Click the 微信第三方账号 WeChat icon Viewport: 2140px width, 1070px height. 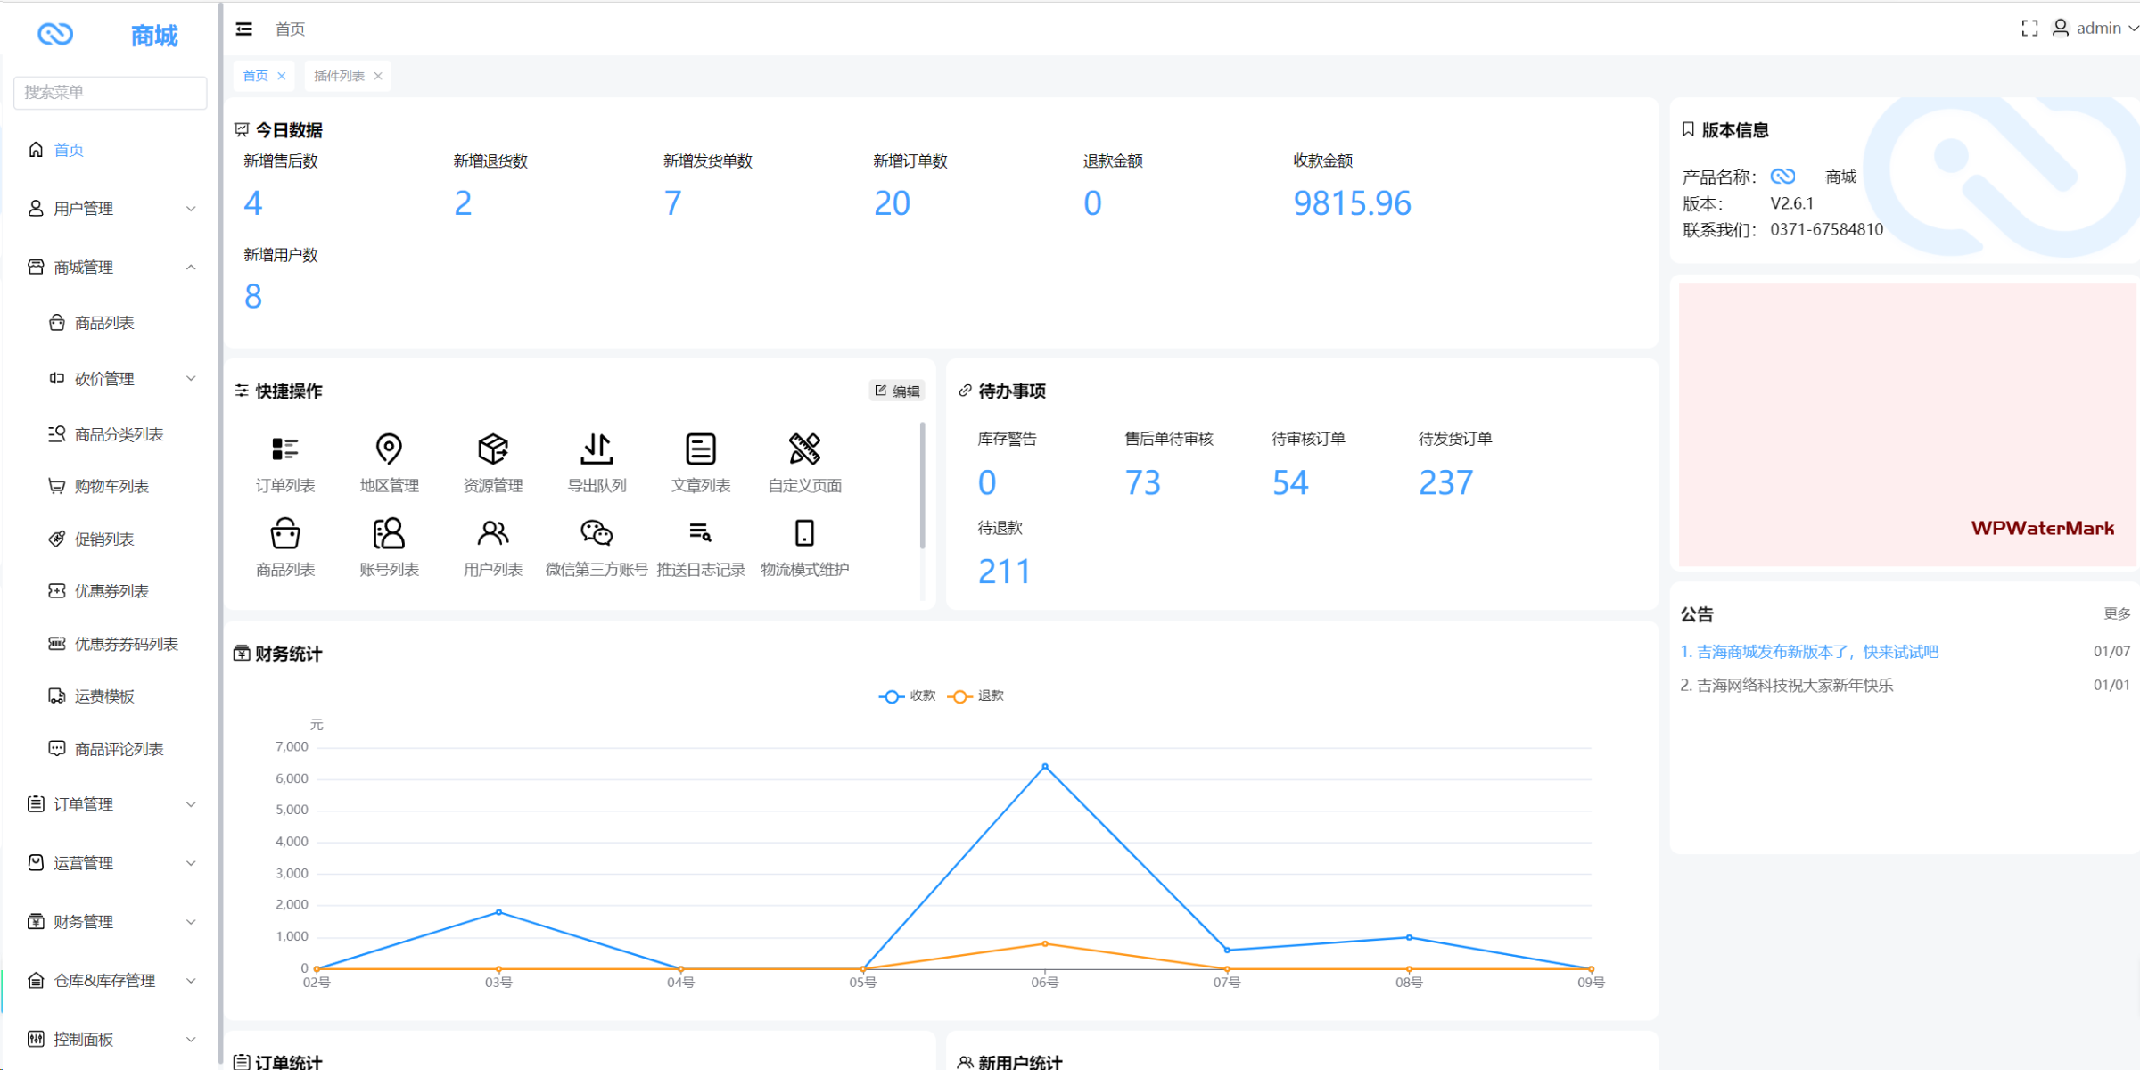tap(597, 533)
